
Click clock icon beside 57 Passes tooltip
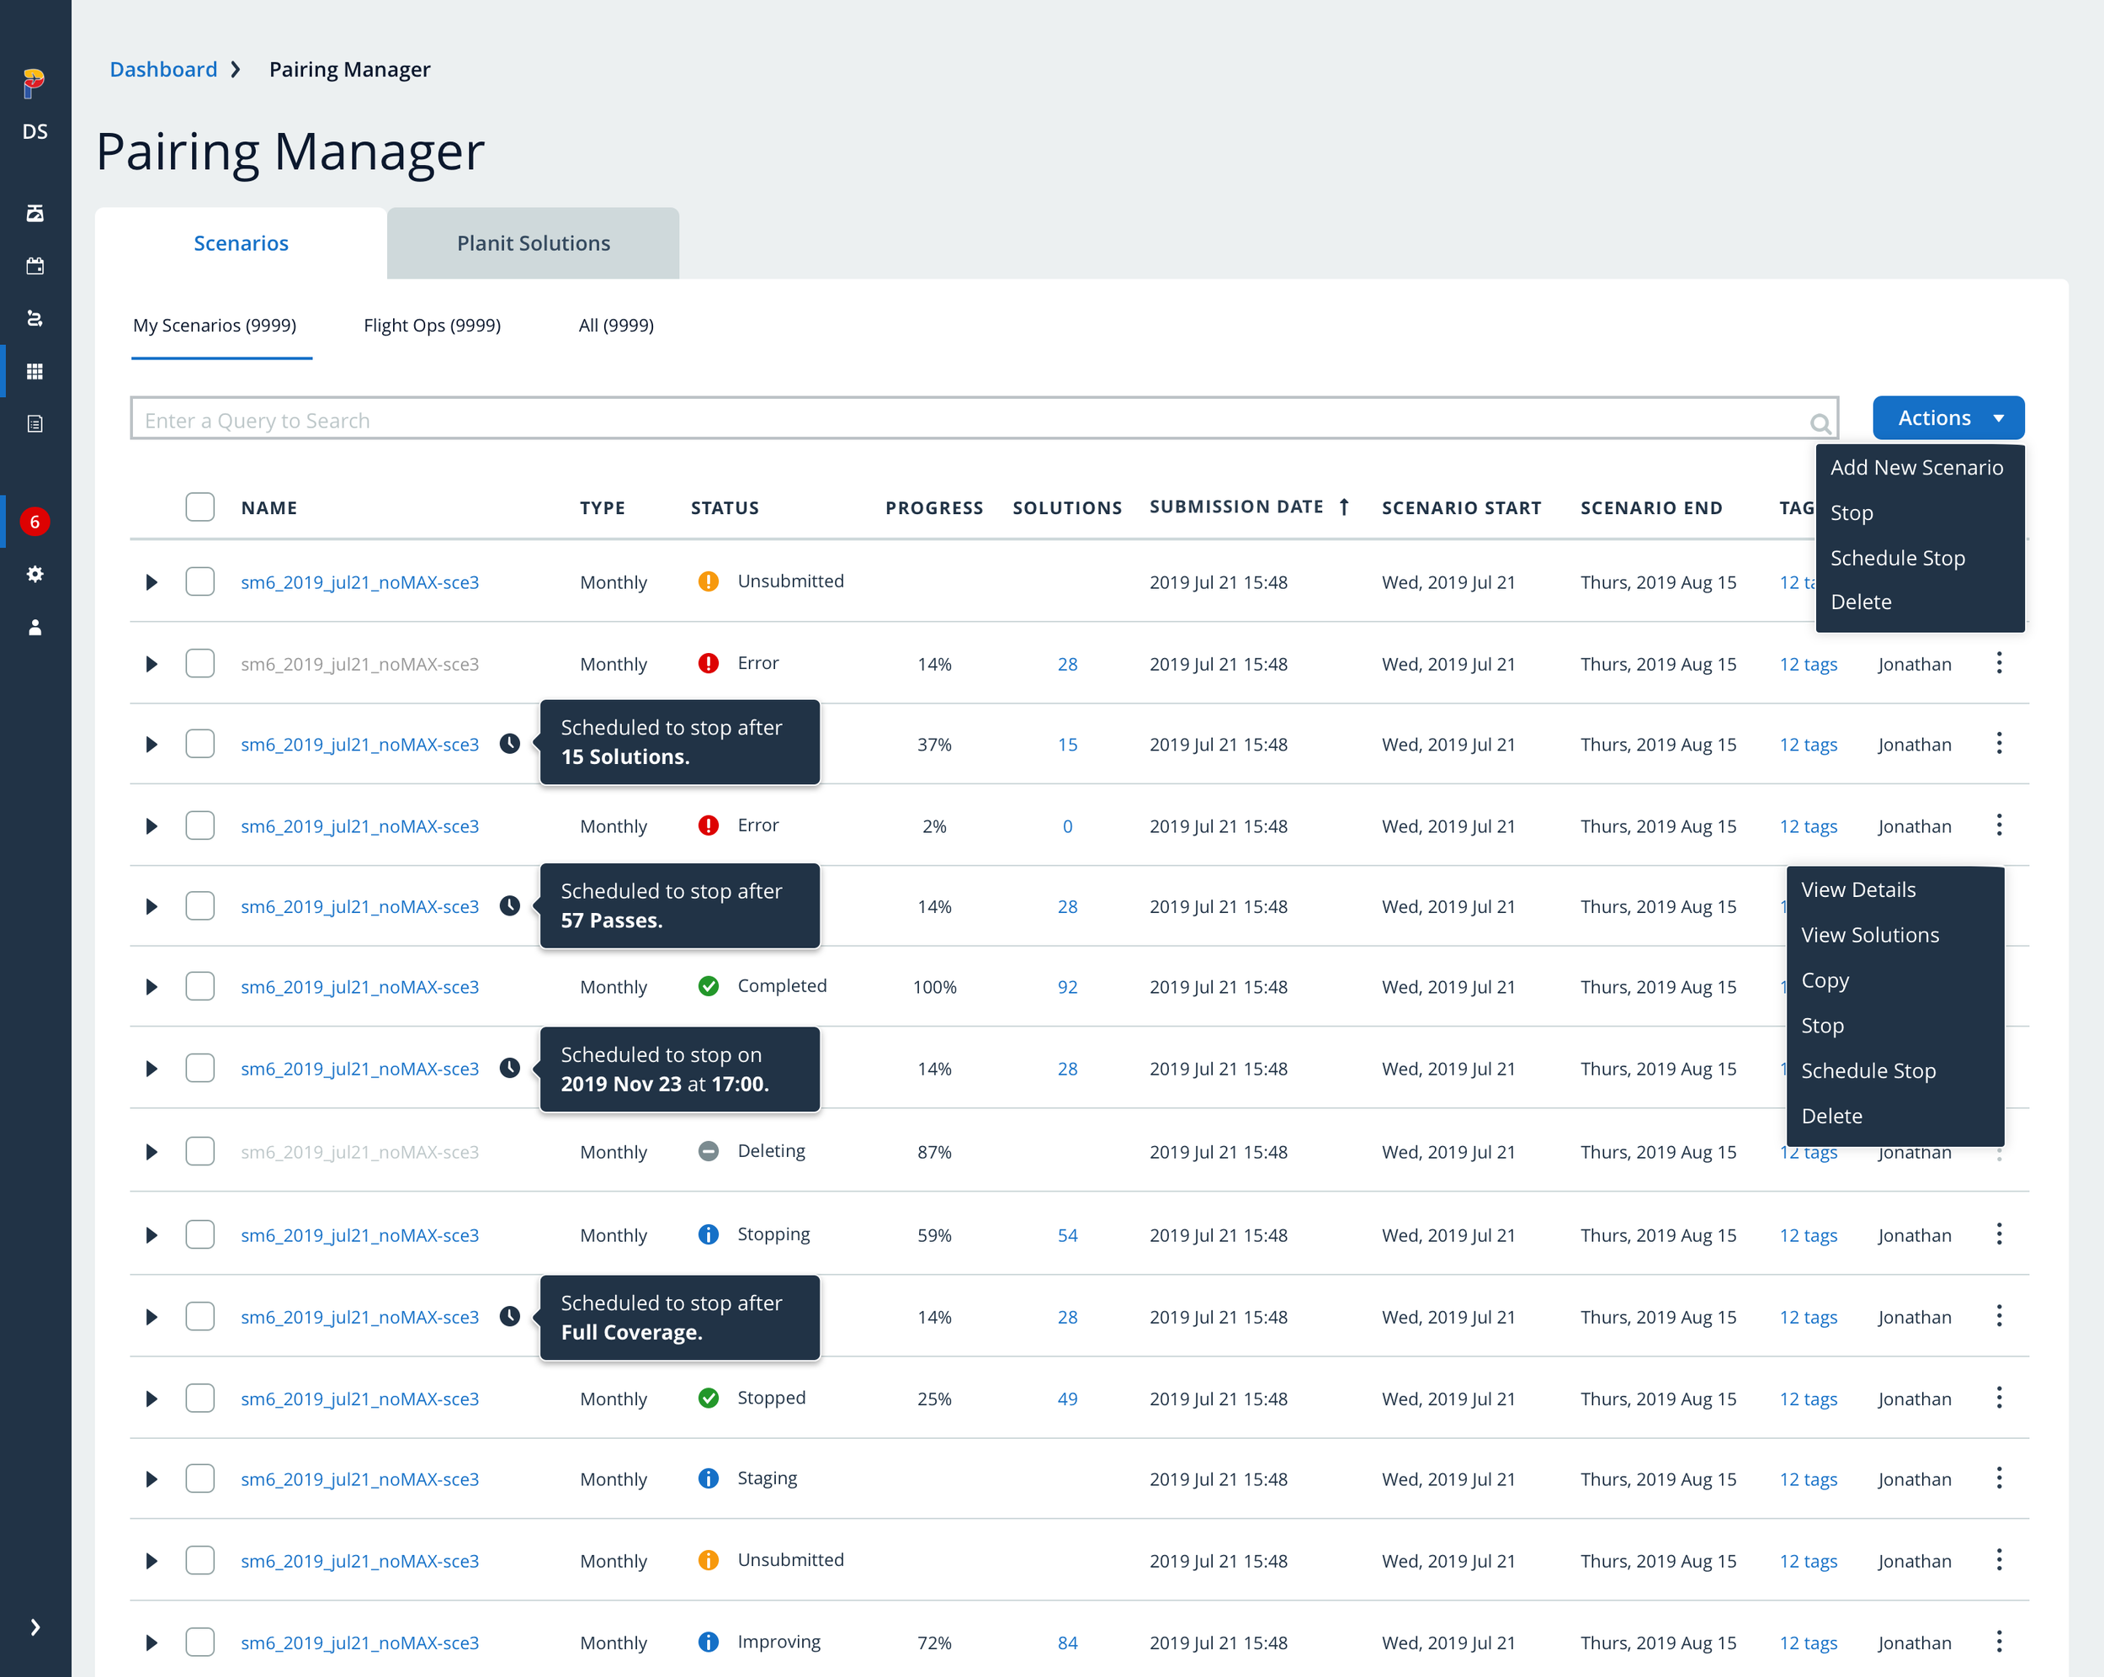click(x=509, y=905)
